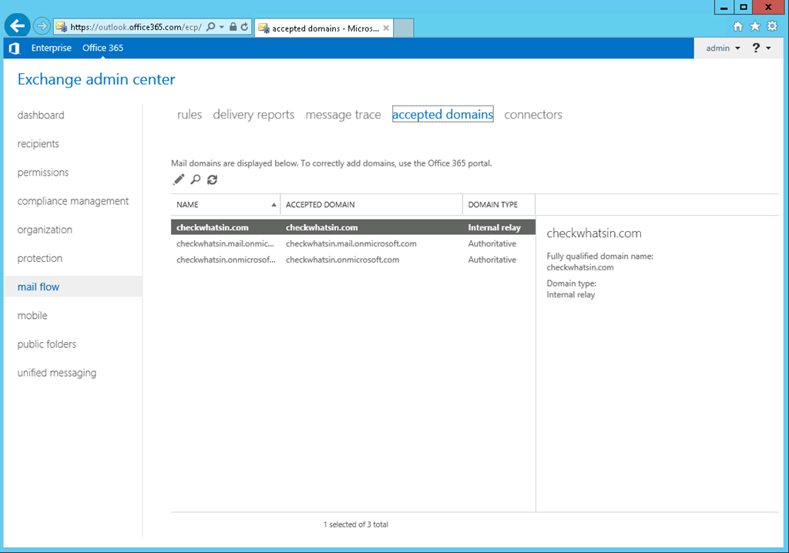Open dashboard in the left navigation
Screen dimensions: 789x553
[x=41, y=116]
